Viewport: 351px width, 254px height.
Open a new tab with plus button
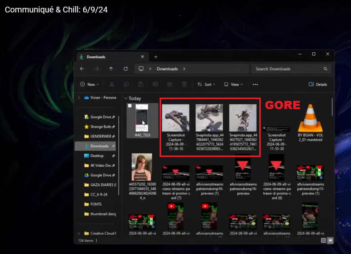(x=156, y=57)
